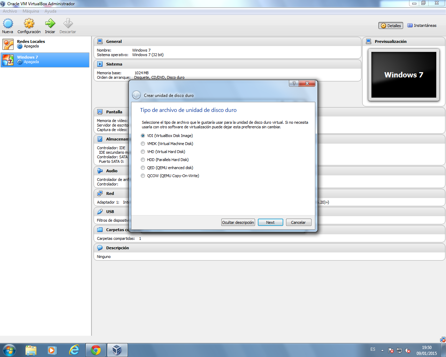Screen dimensions: 446x357
Task: Click Descripción section header label
Action: click(117, 248)
